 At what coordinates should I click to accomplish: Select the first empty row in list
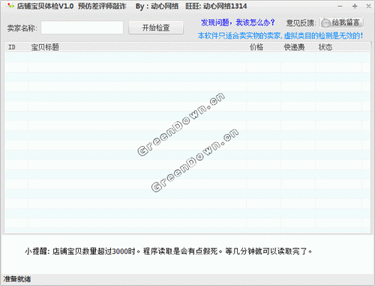click(x=187, y=58)
